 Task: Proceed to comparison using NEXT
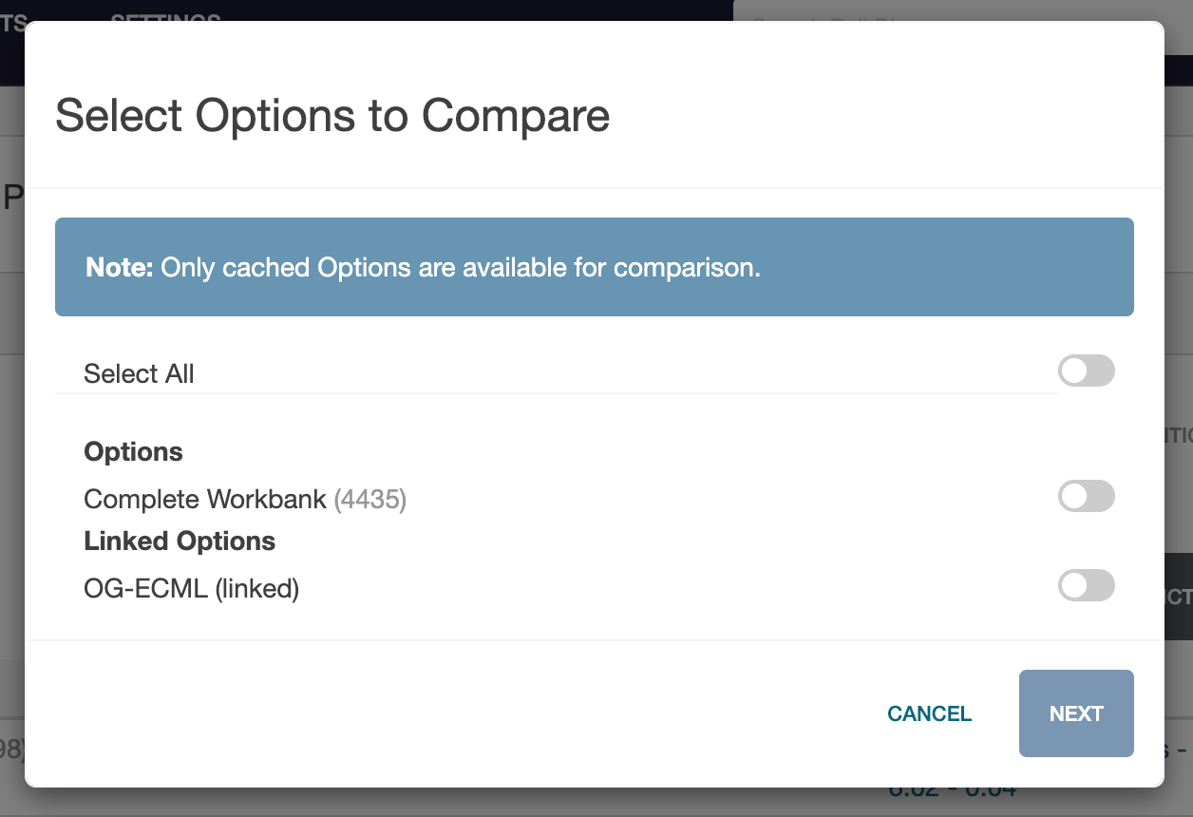(1076, 713)
